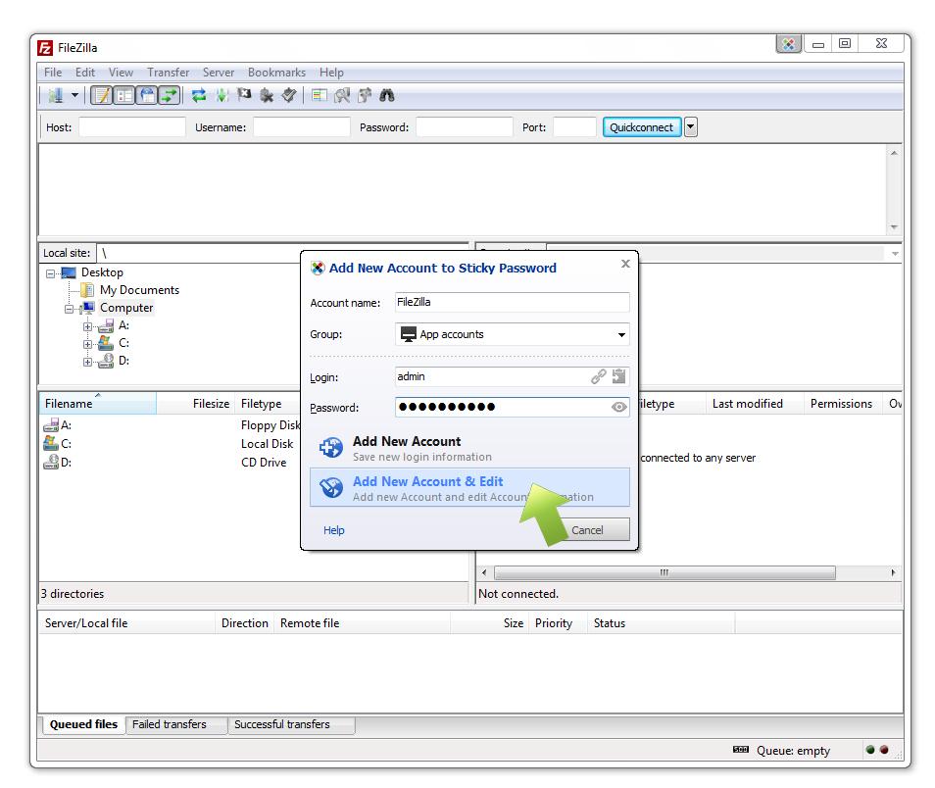This screenshot has height=788, width=935.
Task: Collapse the Desktop tree node
Action: (x=51, y=273)
